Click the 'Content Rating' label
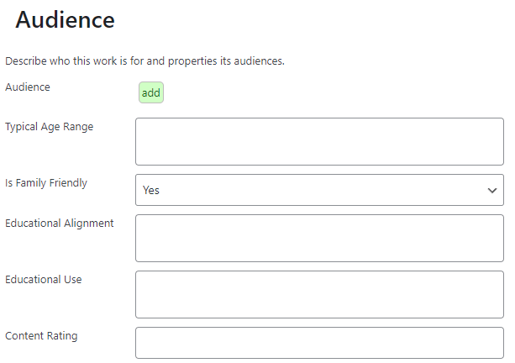Viewport: 515px width, 363px height. point(41,335)
